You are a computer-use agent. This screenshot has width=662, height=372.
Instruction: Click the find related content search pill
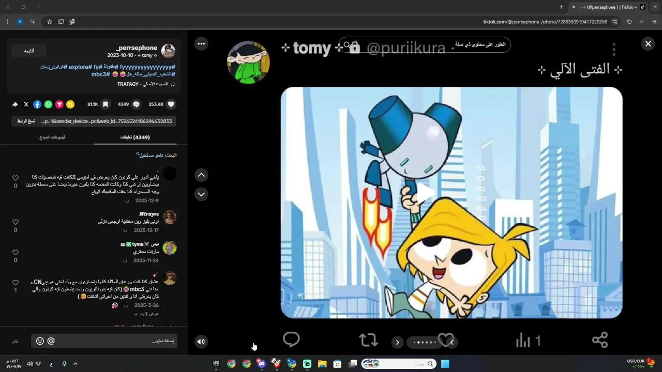pos(425,45)
